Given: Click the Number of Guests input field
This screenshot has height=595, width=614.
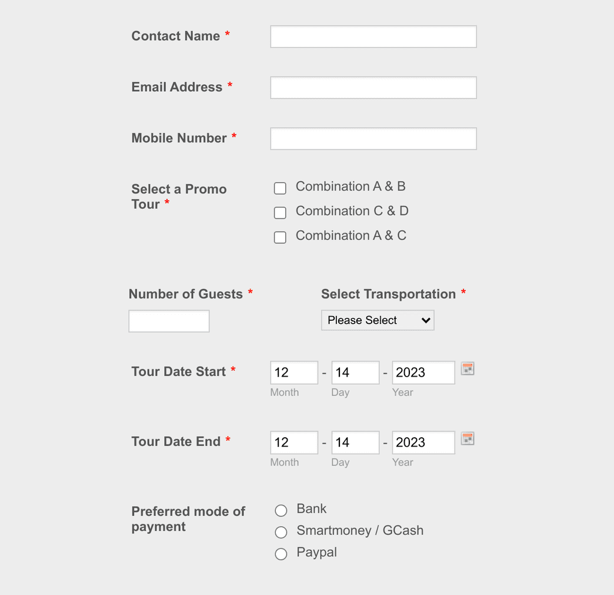Looking at the screenshot, I should (169, 321).
